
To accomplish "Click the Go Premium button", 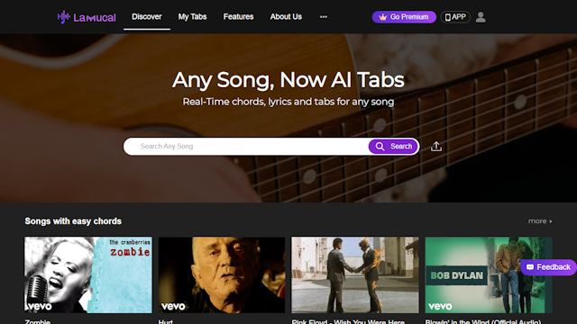I will [404, 17].
